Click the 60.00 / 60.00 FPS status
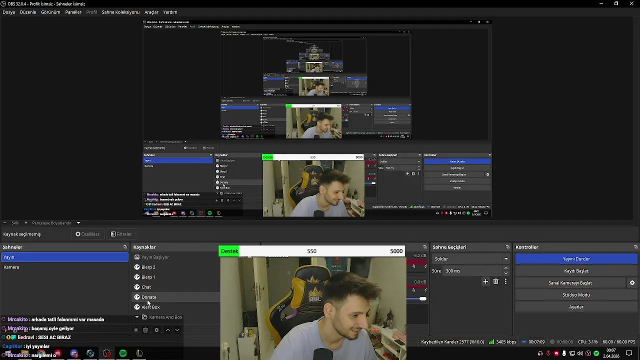The width and height of the screenshot is (640, 360). pos(618,342)
